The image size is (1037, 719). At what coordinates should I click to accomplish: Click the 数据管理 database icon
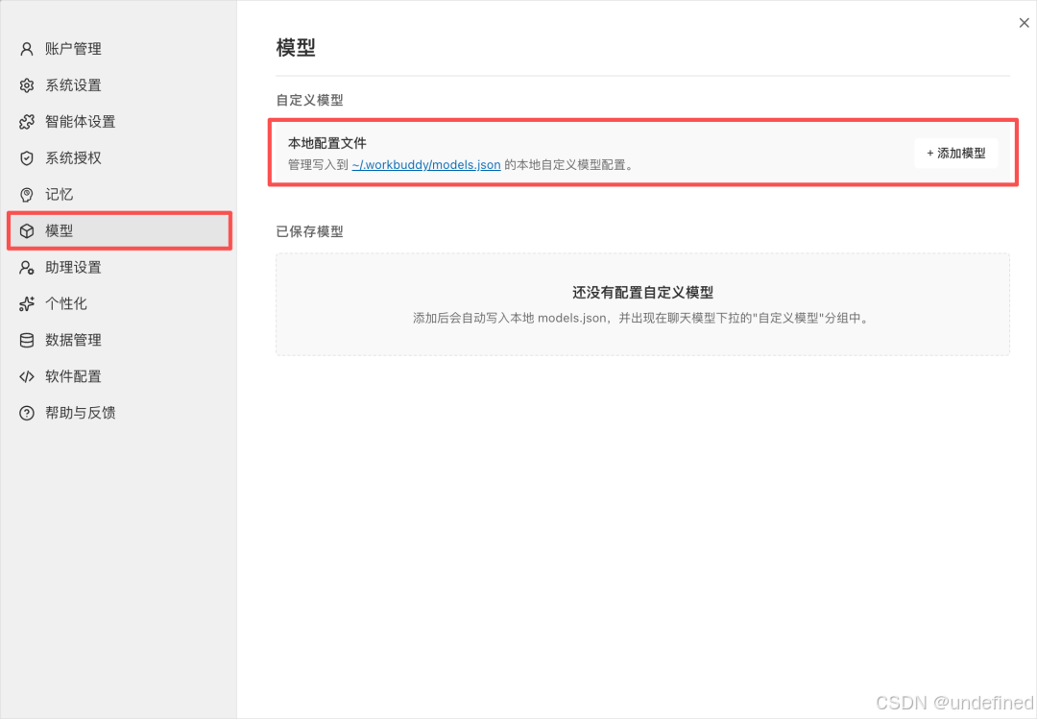(27, 340)
